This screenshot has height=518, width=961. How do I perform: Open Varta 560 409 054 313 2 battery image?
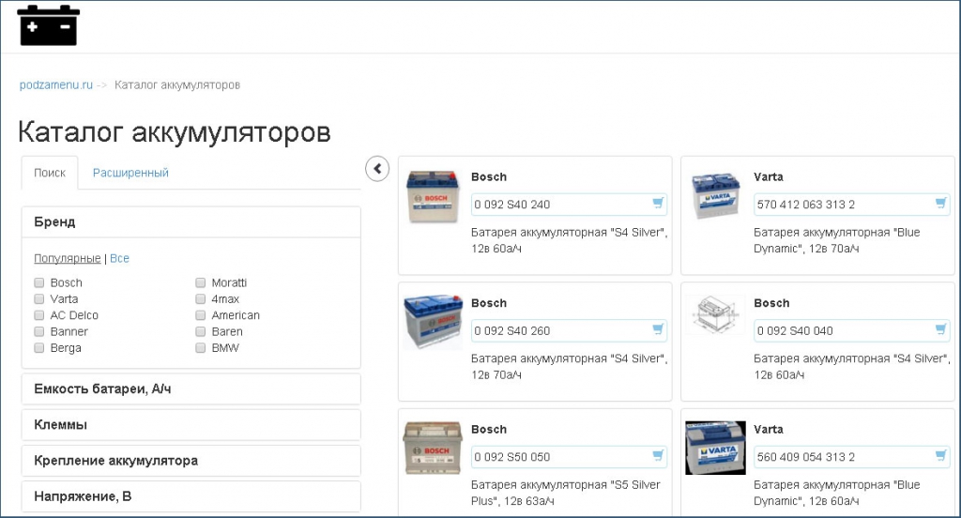point(715,448)
